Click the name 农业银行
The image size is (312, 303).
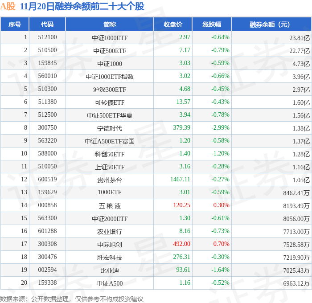pos(110,232)
